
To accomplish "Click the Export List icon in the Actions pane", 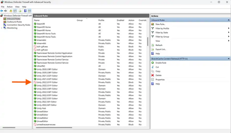I will 153,49.
